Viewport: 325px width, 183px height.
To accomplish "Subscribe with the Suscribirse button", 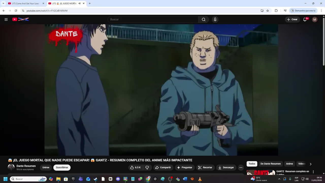I will pos(62,167).
